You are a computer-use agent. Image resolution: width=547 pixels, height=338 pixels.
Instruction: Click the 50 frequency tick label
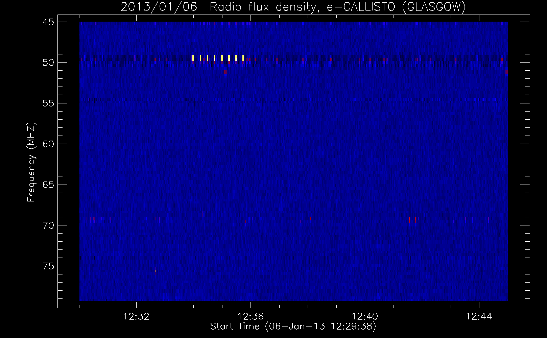tap(48, 63)
